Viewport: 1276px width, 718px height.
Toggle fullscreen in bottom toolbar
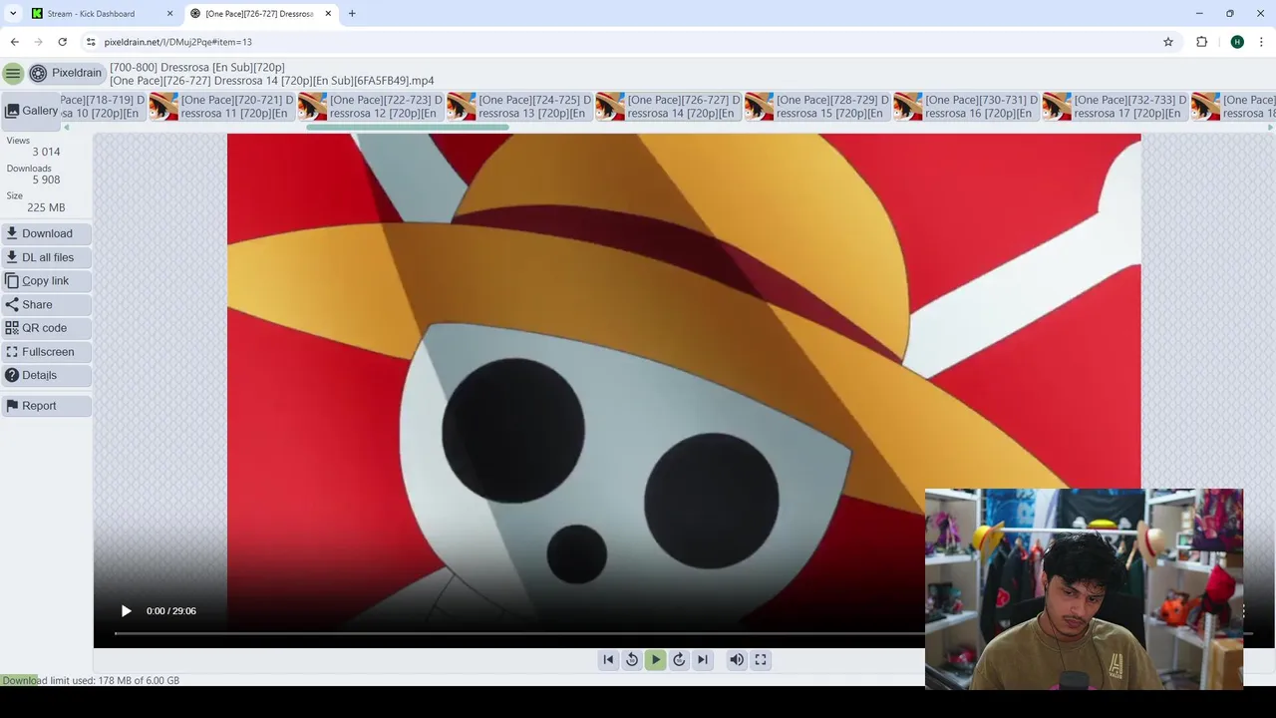(x=761, y=659)
